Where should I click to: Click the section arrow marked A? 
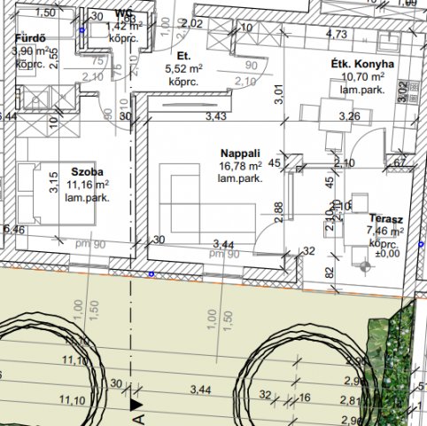coord(136,405)
